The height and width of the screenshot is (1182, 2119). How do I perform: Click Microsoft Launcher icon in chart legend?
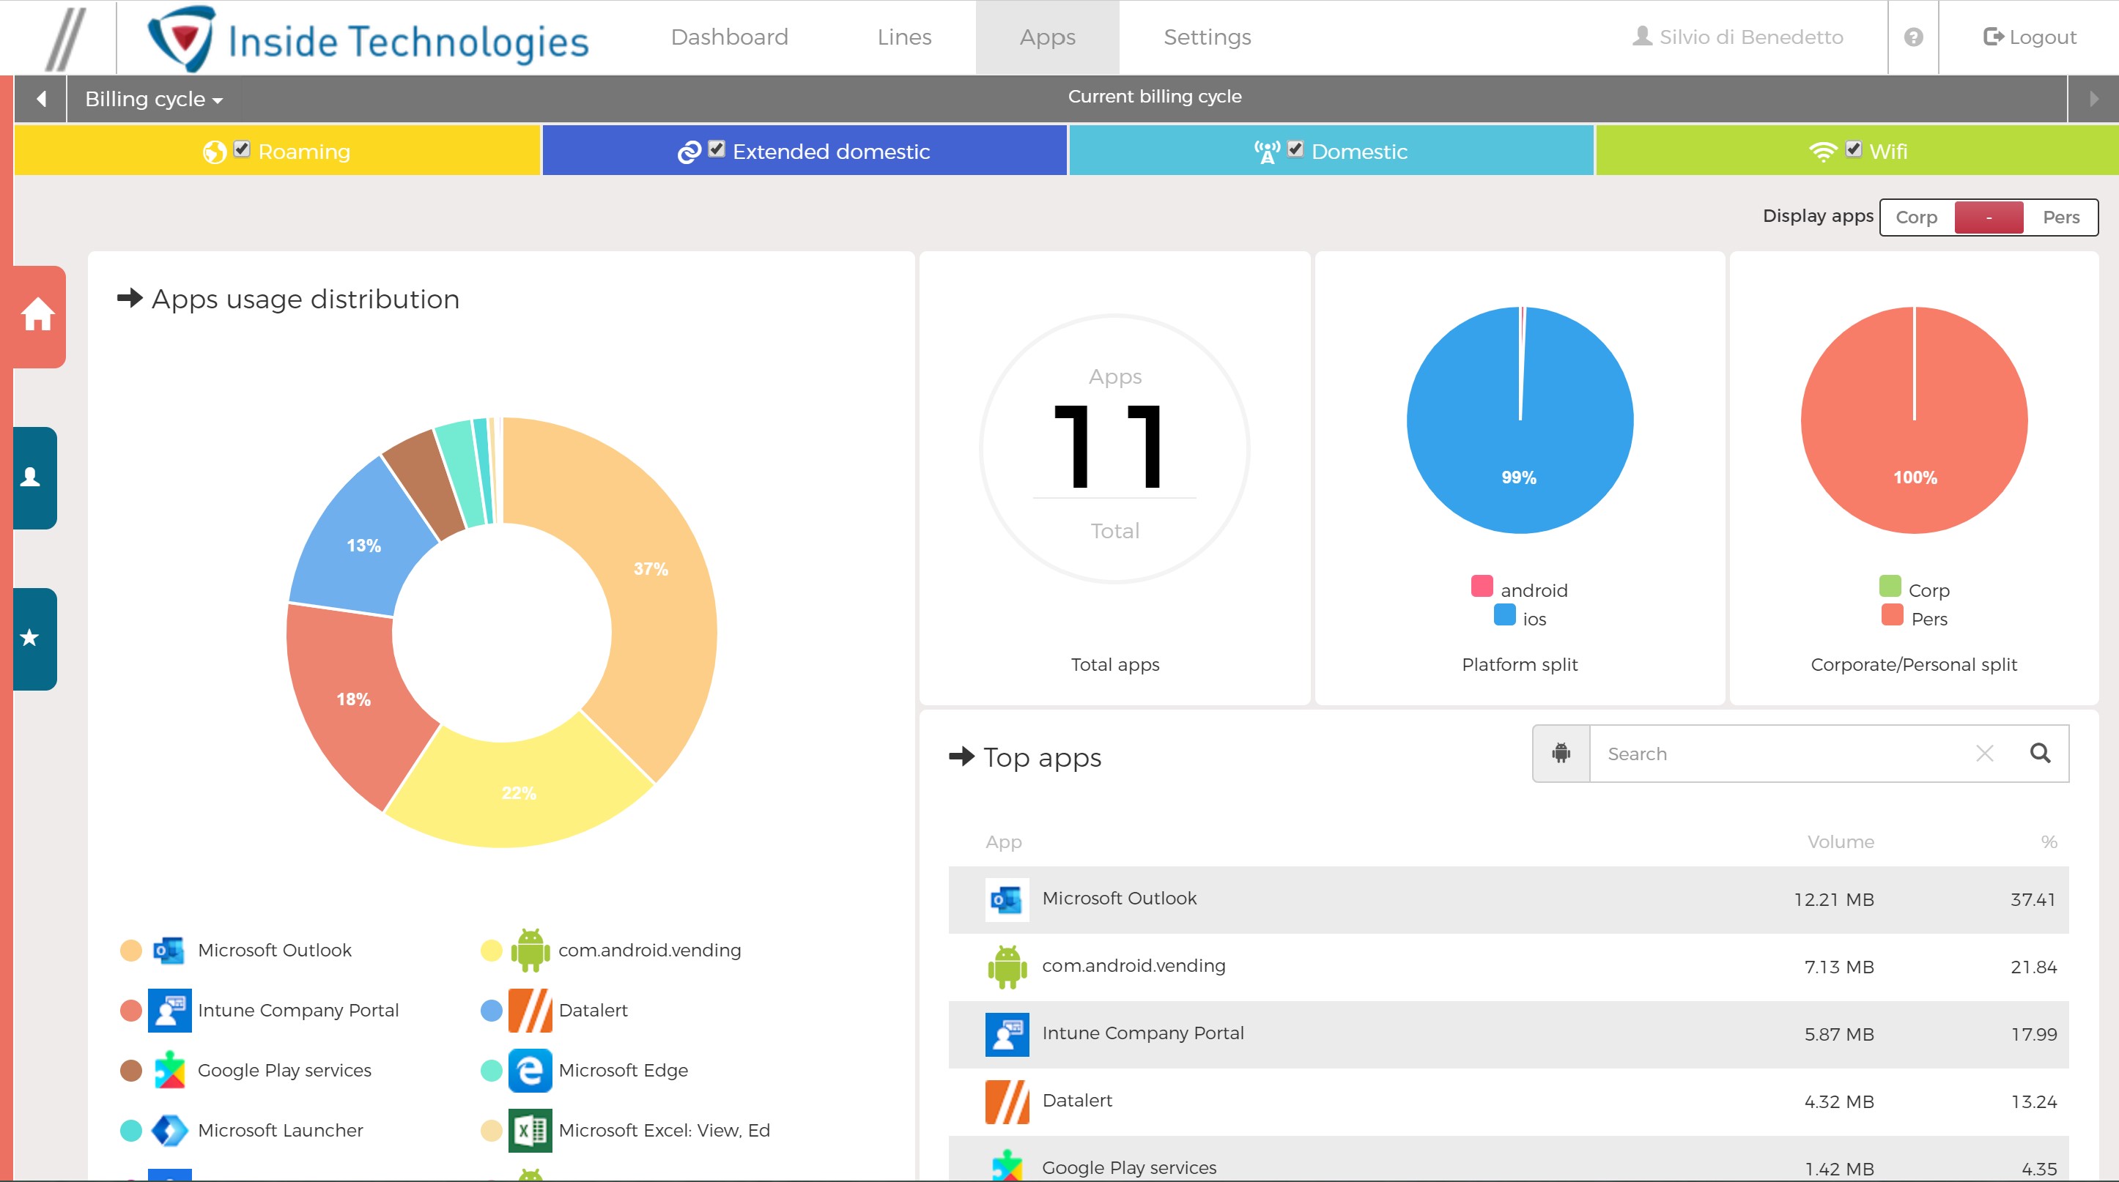coord(169,1130)
